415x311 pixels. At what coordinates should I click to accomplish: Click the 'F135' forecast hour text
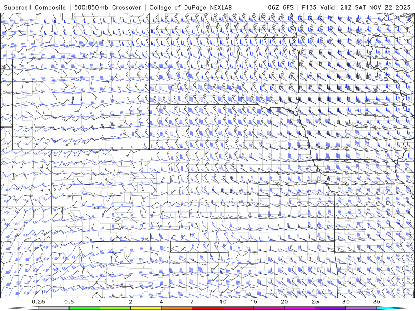click(310, 7)
